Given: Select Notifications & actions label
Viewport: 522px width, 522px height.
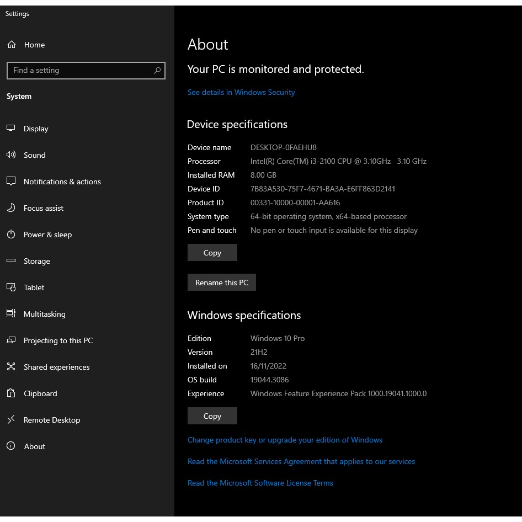Looking at the screenshot, I should click(62, 182).
